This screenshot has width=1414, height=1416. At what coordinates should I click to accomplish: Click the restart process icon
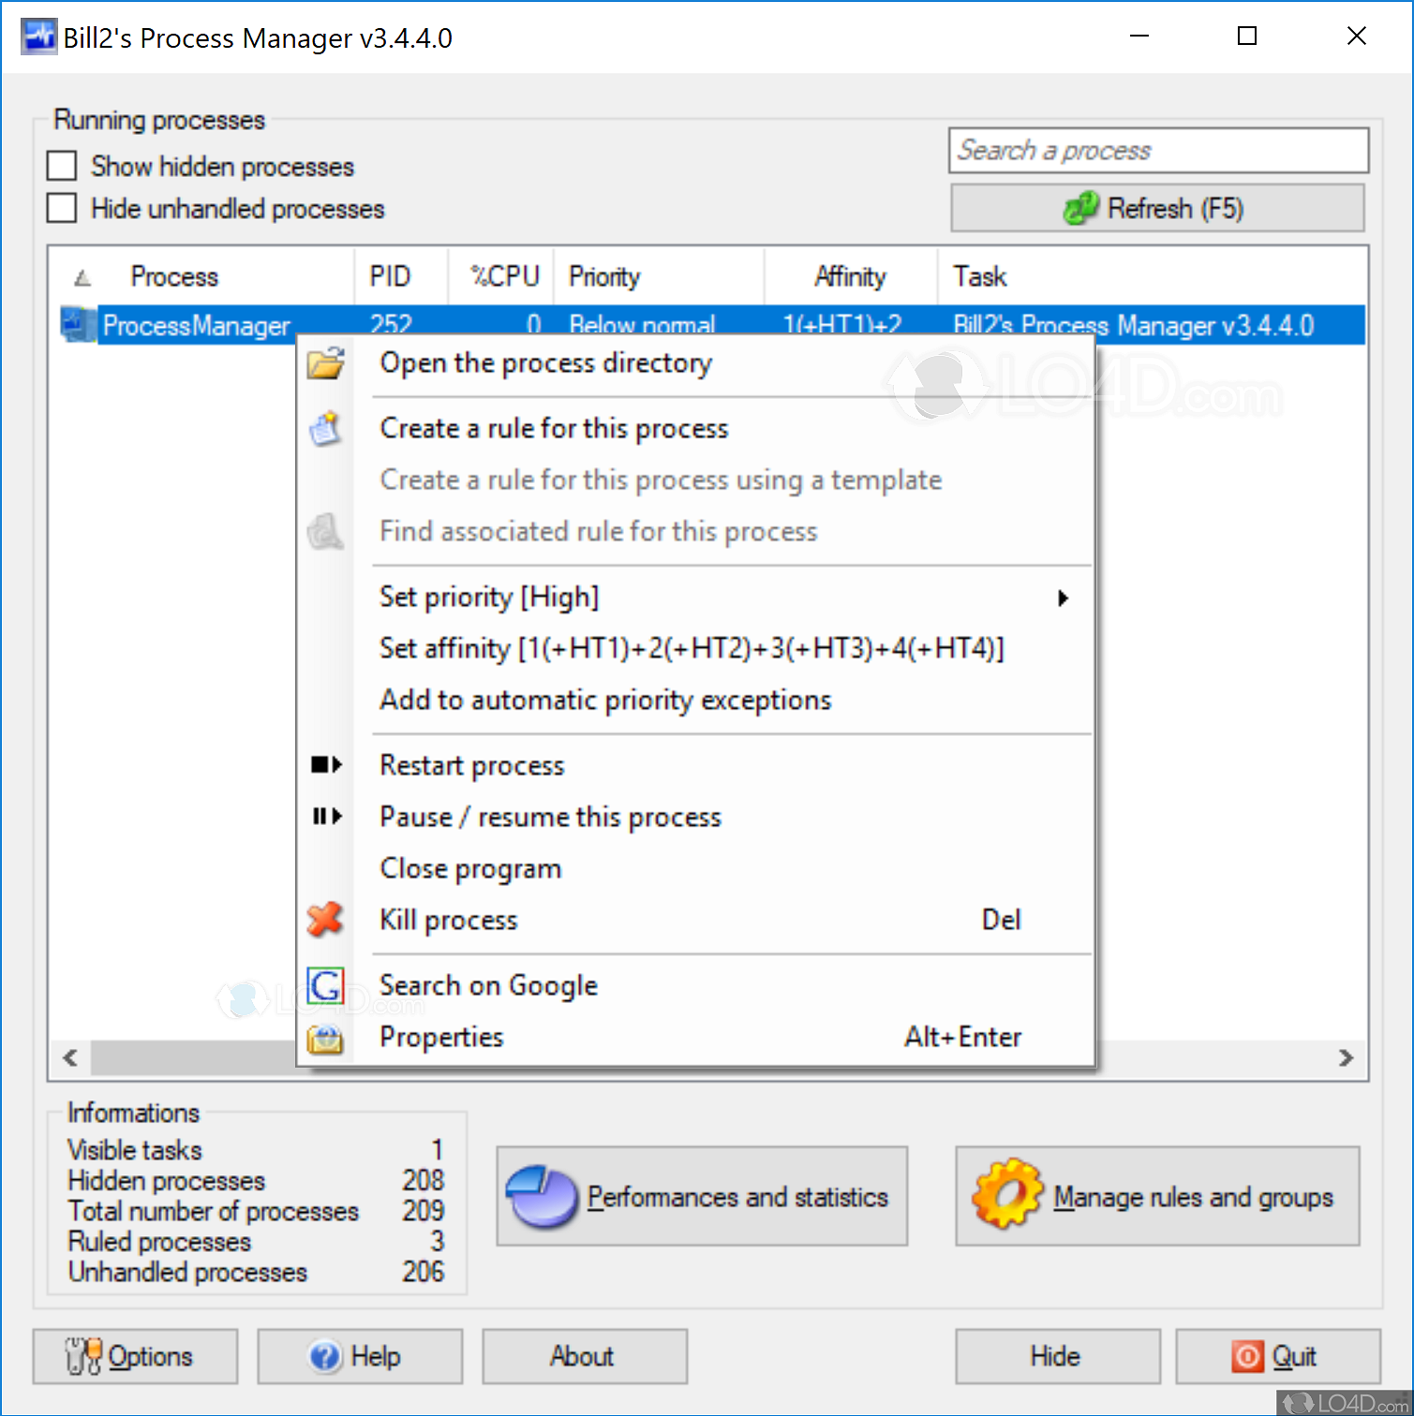325,764
